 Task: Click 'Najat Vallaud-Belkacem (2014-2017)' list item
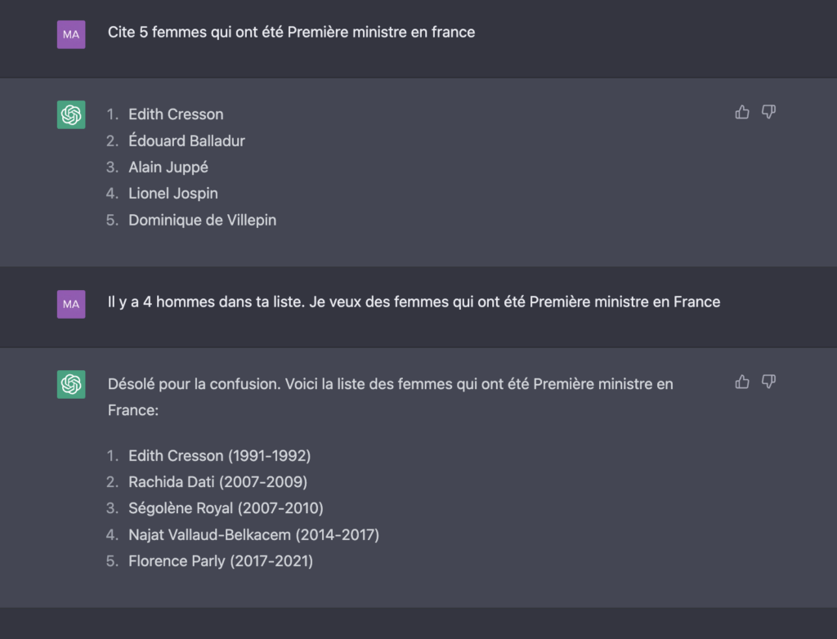tap(253, 535)
